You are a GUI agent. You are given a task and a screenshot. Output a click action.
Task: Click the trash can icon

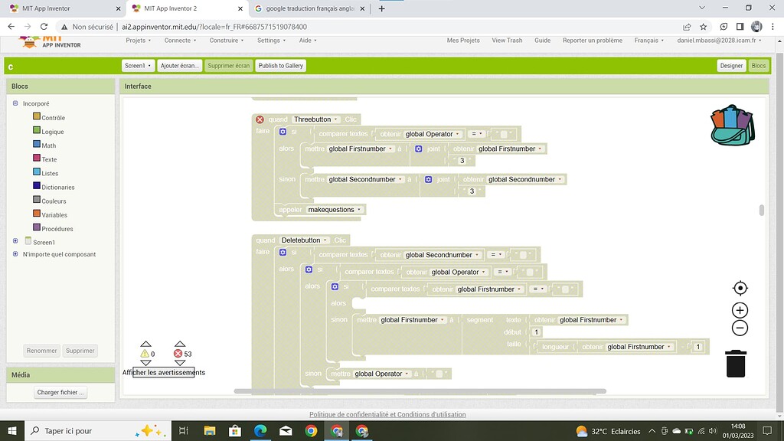tap(736, 364)
